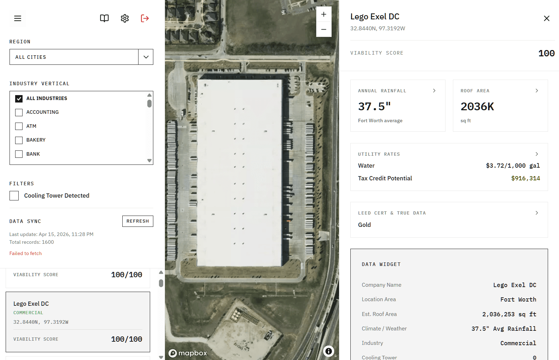559x360 pixels.
Task: Click the $3.72/1,000 gal water rate
Action: pos(513,166)
